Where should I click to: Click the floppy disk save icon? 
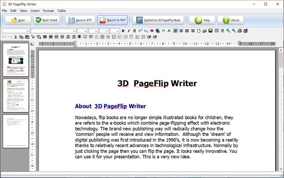pyautogui.click(x=210, y=31)
